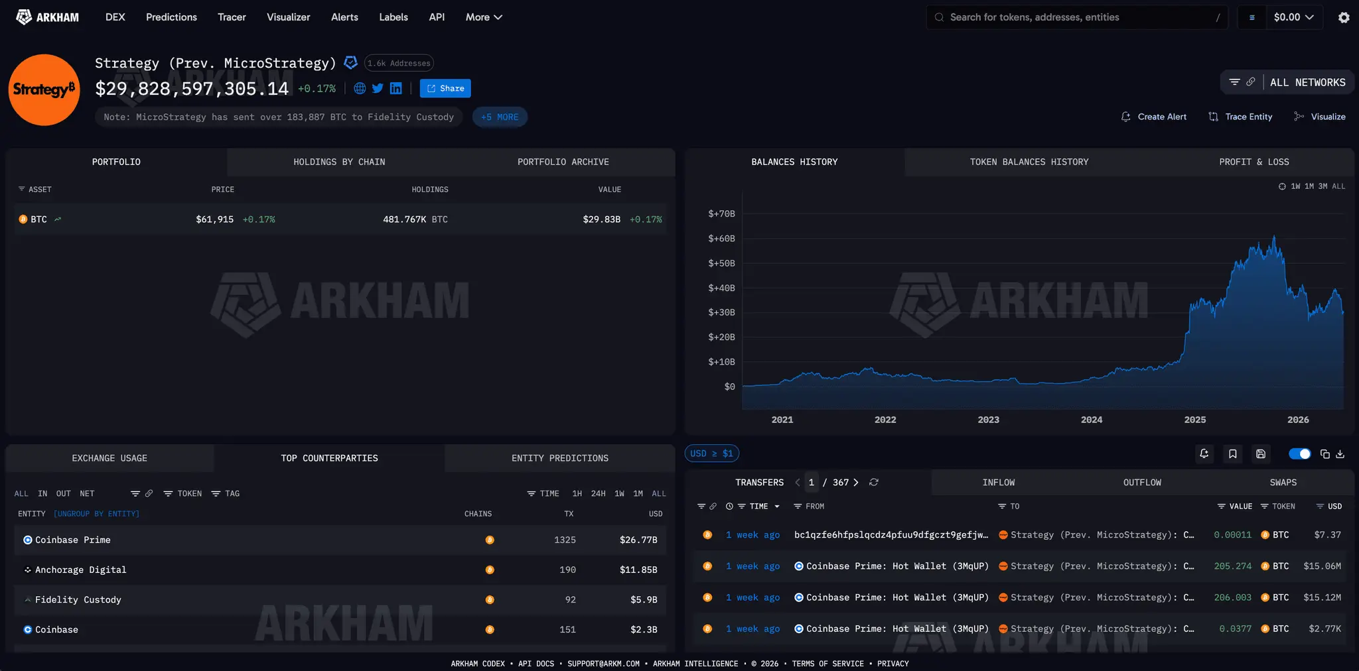Click the chain link icon in counterparties filters
The image size is (1359, 671).
[x=149, y=494]
